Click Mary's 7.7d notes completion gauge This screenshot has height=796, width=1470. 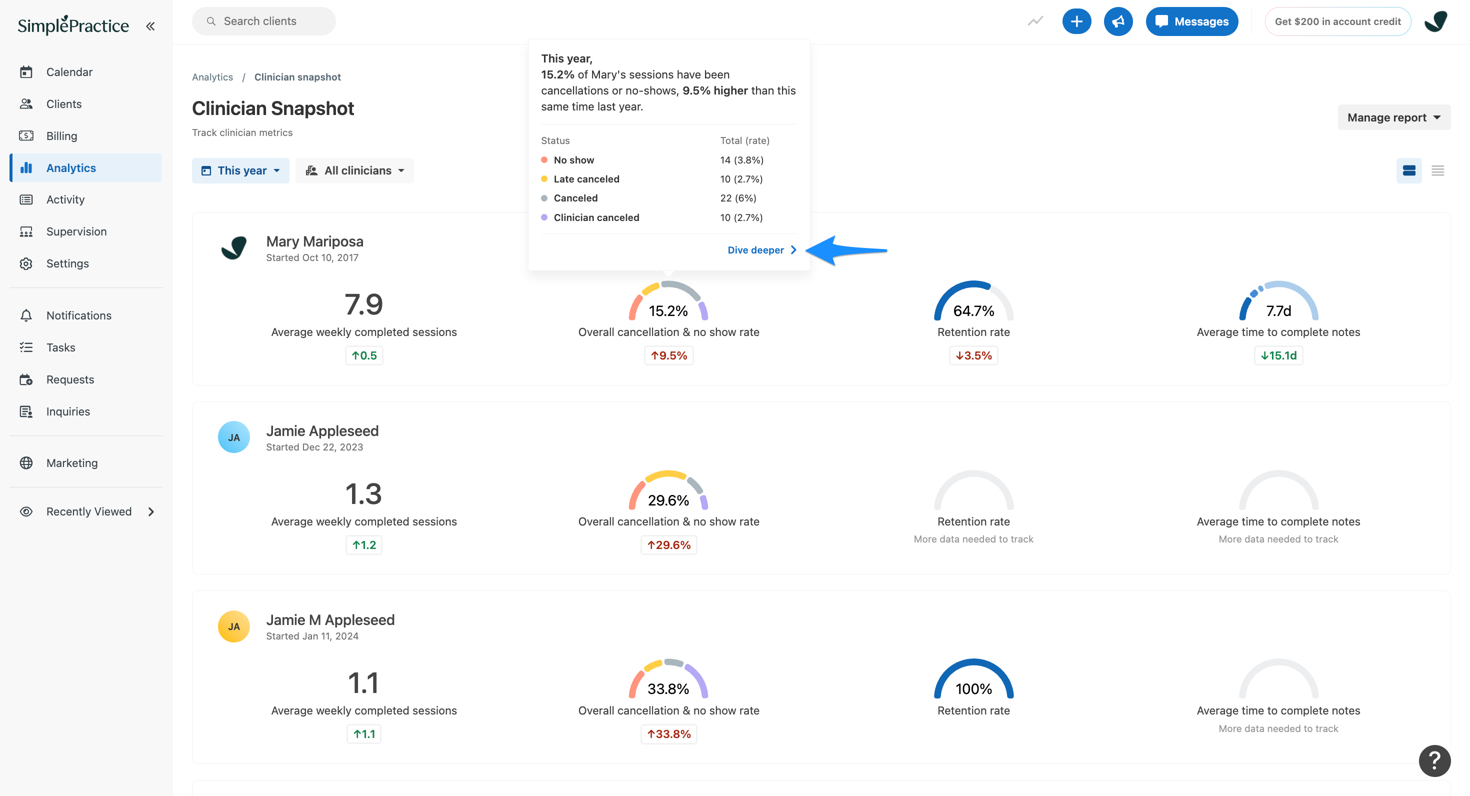click(1278, 300)
